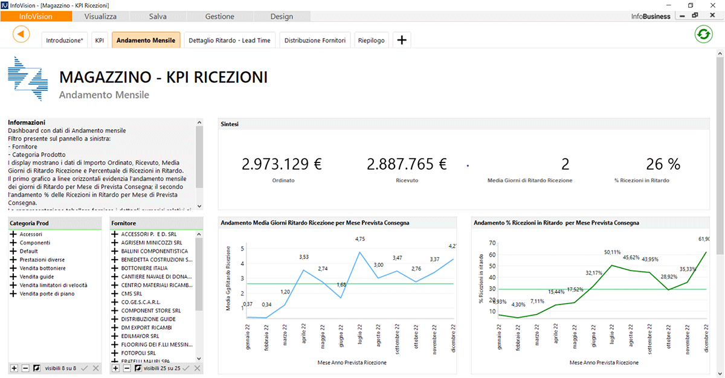Expand Componenti category
The height and width of the screenshot is (378, 725).
pos(13,243)
